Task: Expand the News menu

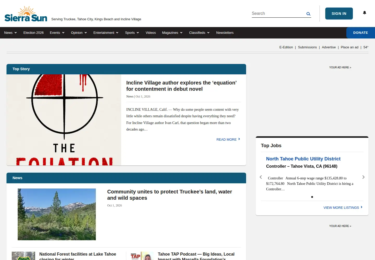Action: point(10,33)
